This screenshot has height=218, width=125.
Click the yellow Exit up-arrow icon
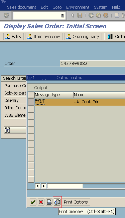pos(99,15)
